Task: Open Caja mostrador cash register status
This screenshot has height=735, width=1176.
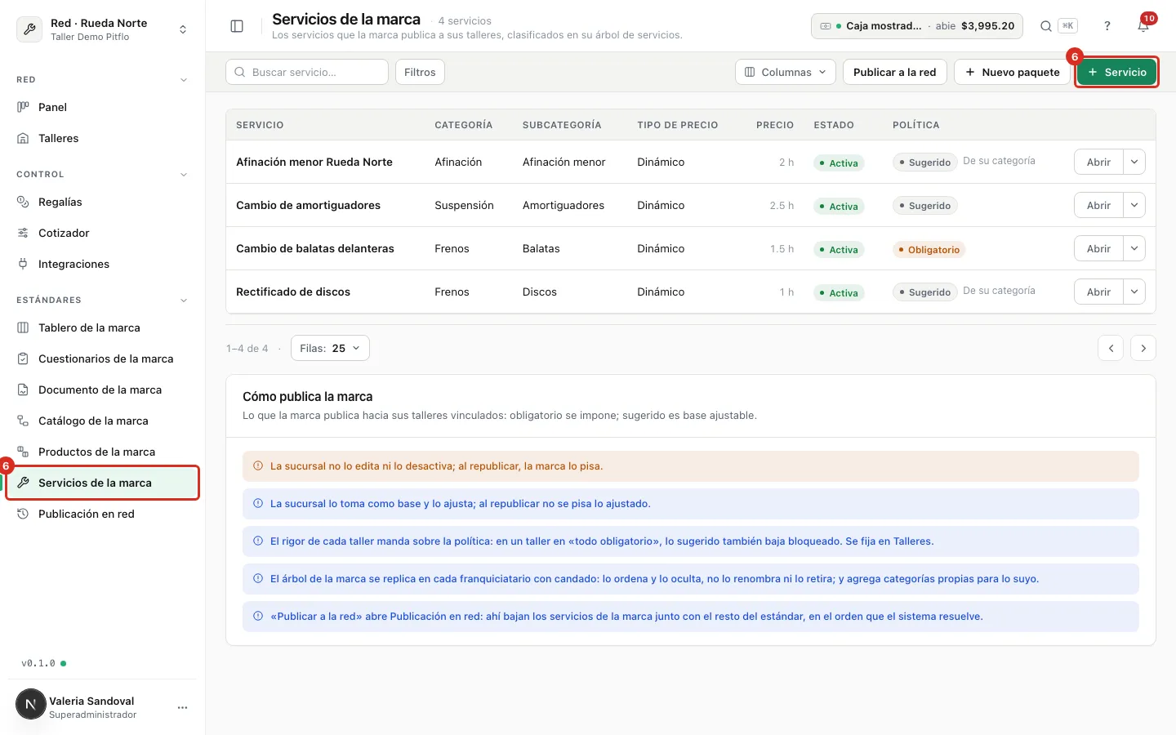Action: tap(917, 26)
